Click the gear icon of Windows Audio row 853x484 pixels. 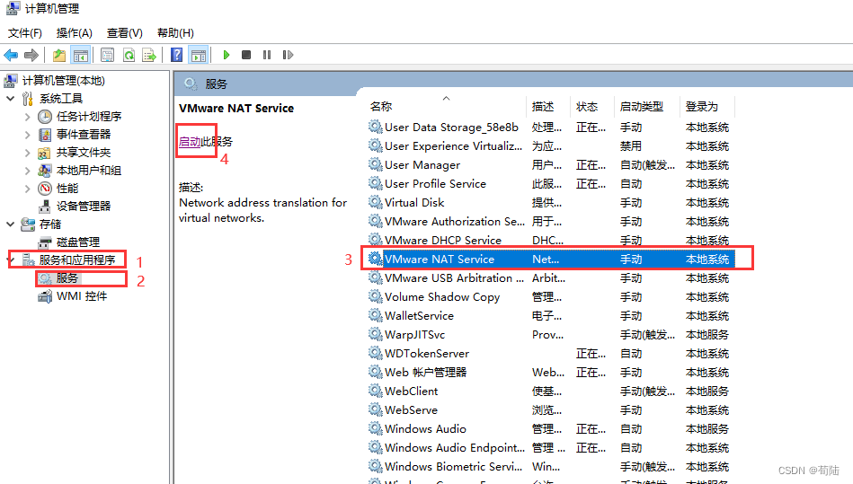point(375,428)
